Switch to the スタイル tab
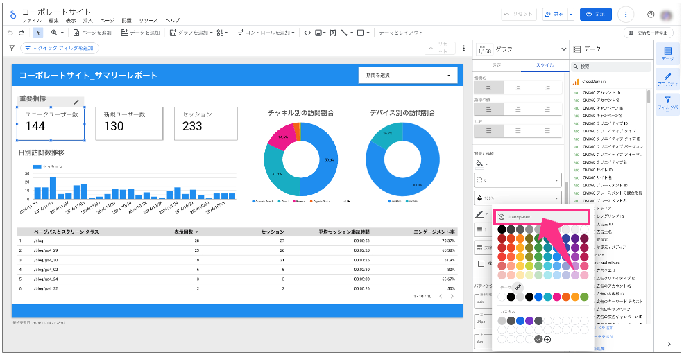Screen dimensions: 684x357 pos(545,65)
